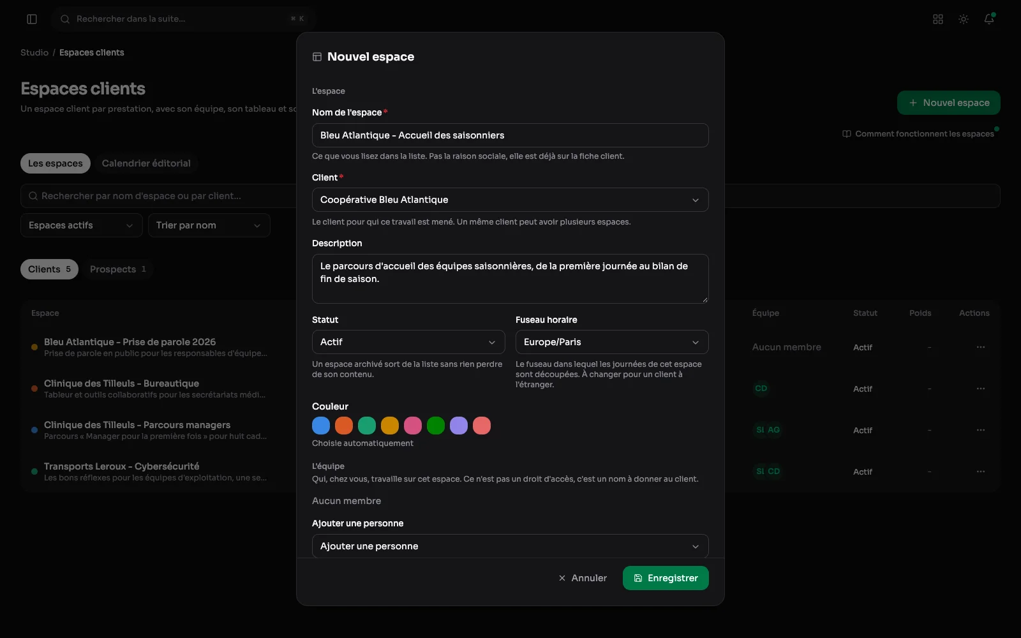Open actions menu for Bleu Atlantique - Prise de parole 2026
Image resolution: width=1021 pixels, height=638 pixels.
click(x=981, y=347)
